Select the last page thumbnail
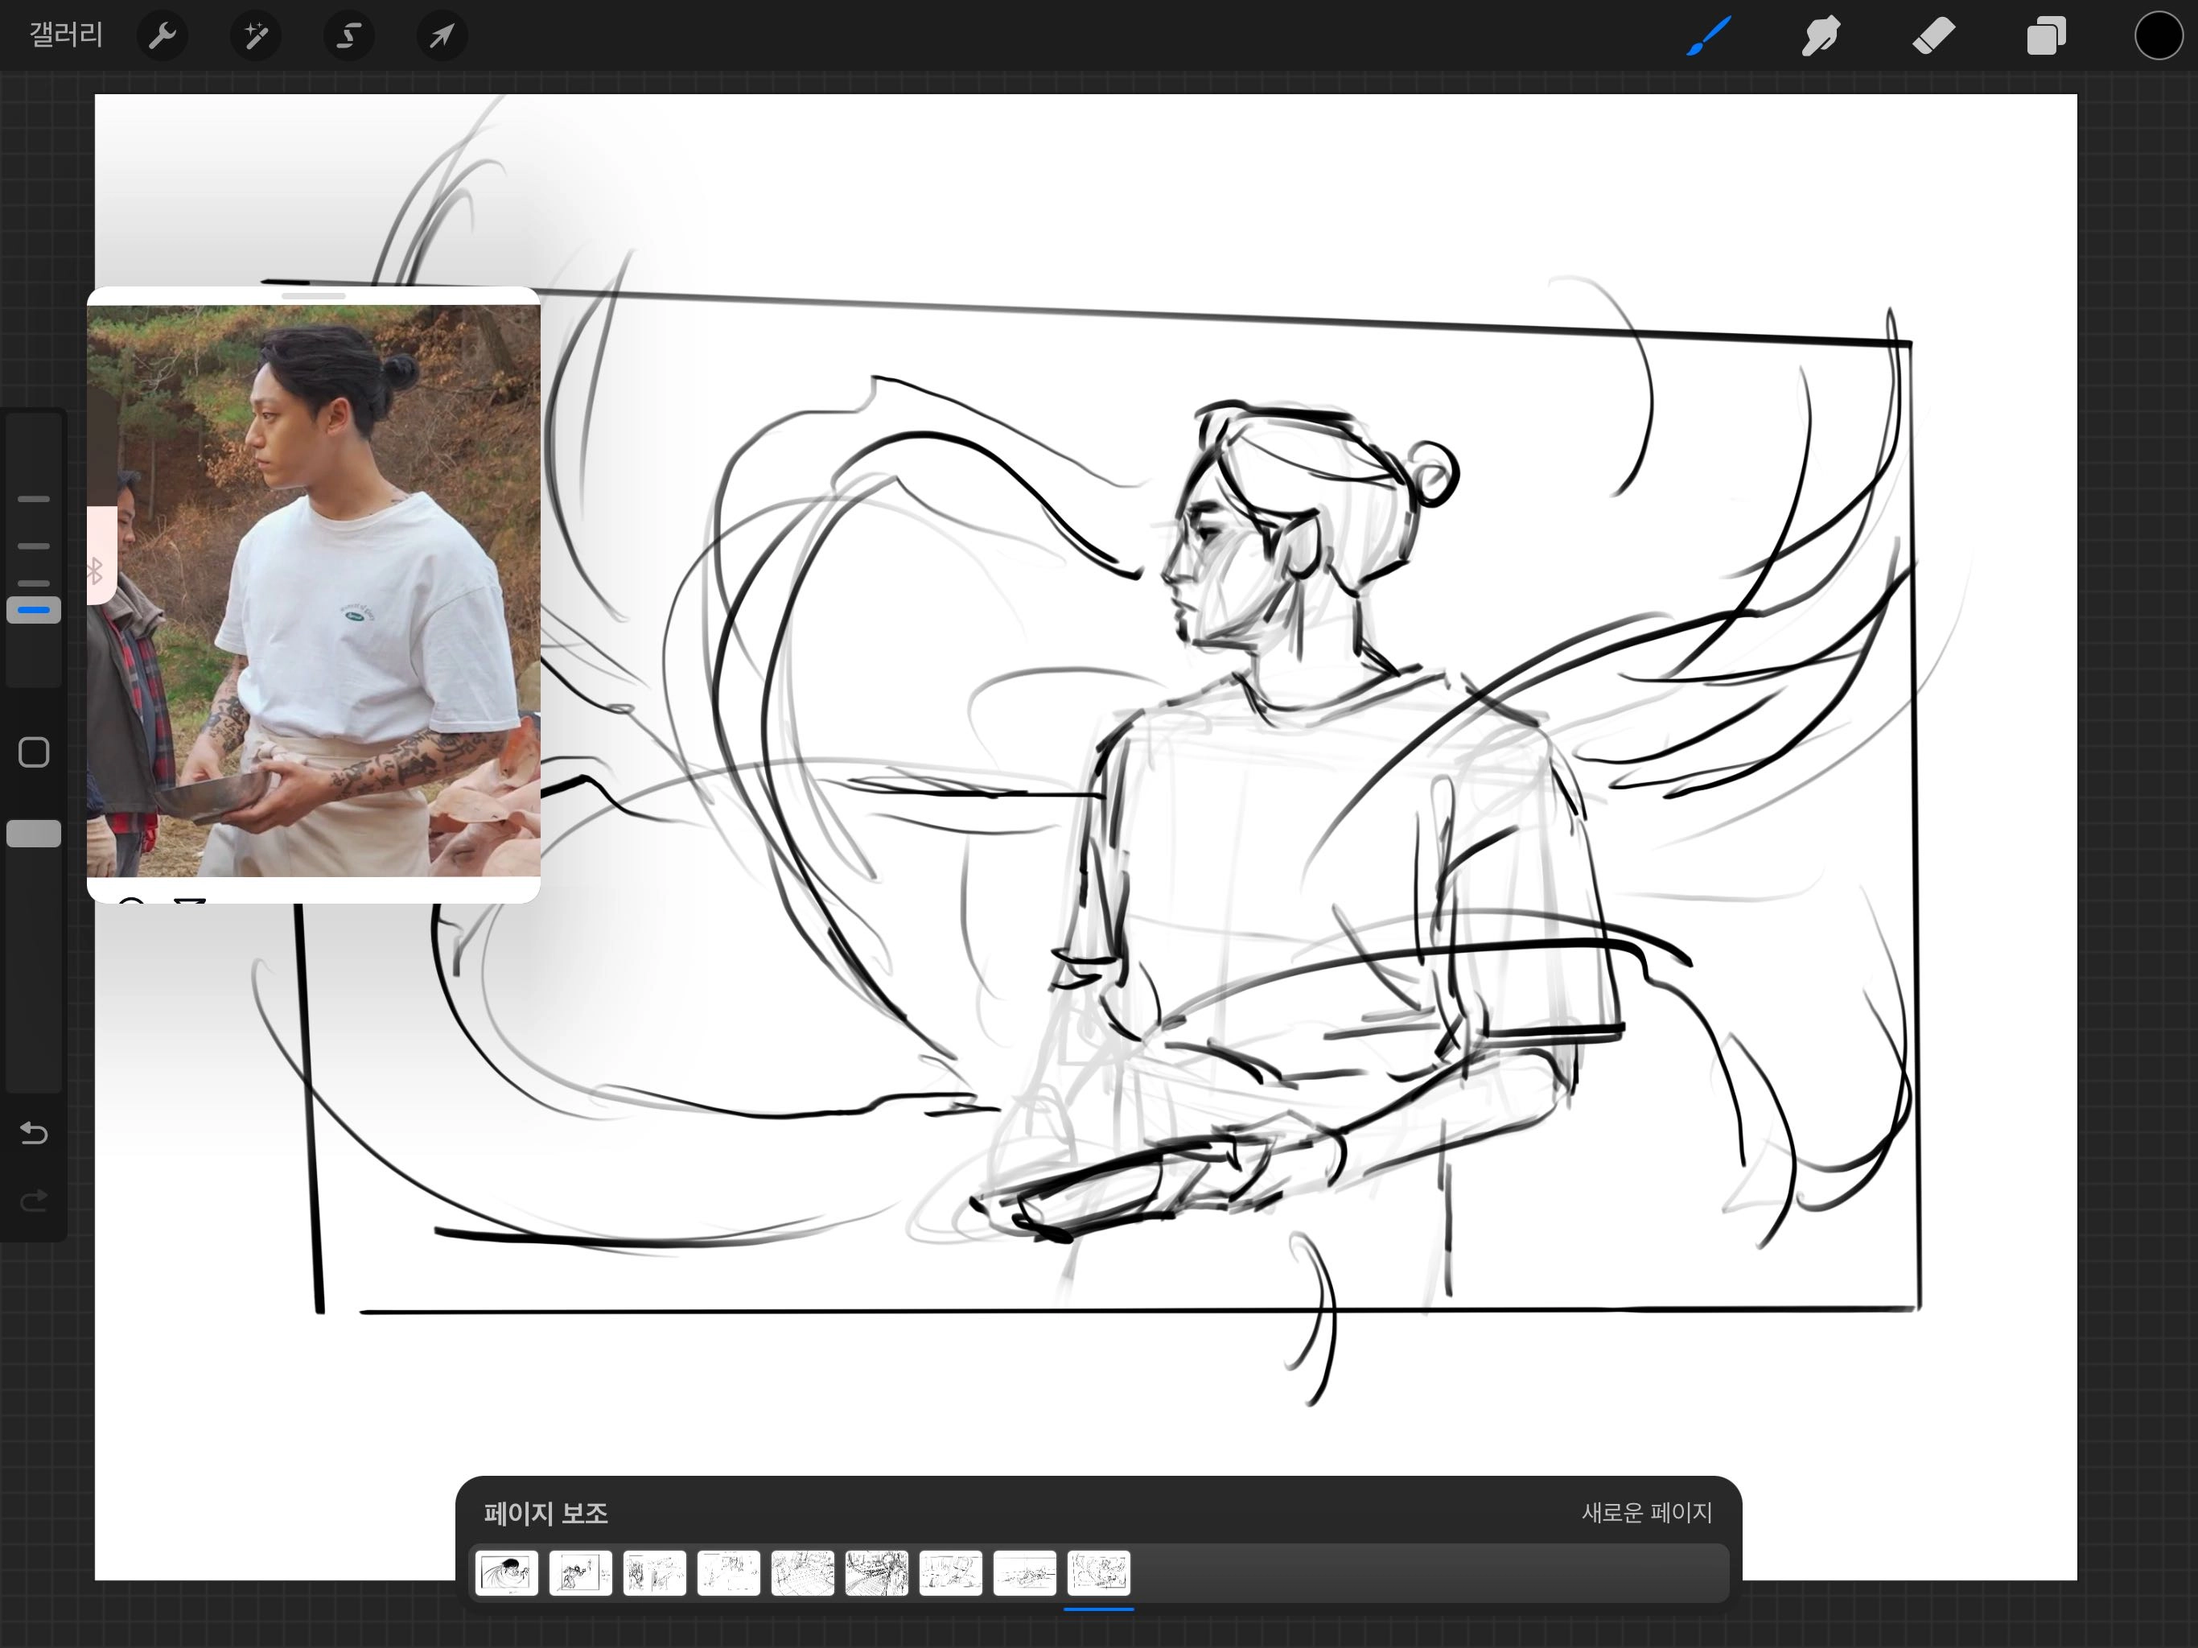 pos(1098,1573)
